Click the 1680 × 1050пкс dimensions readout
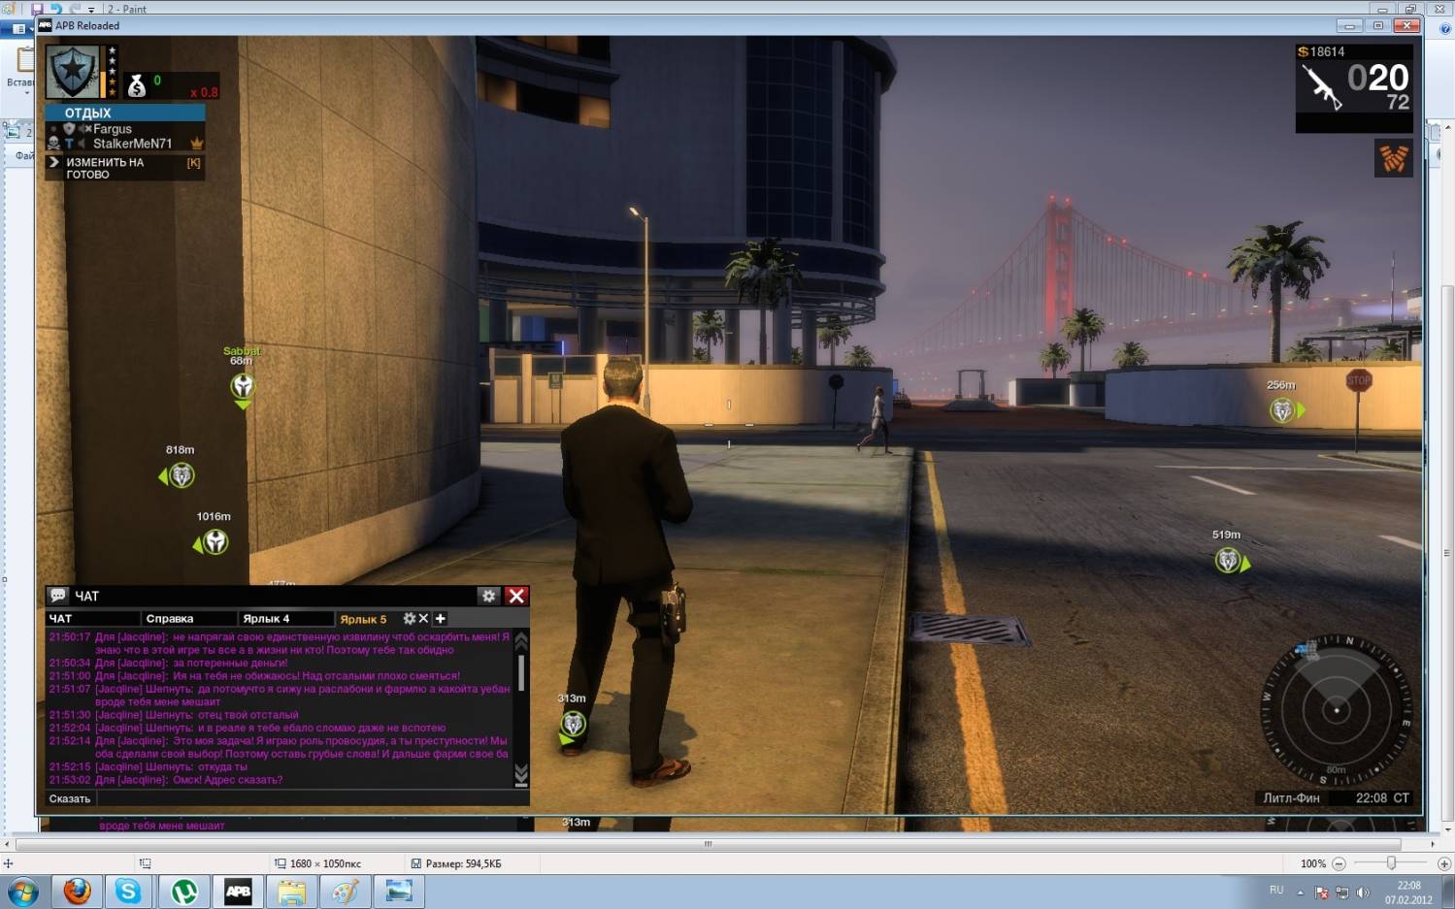1455x909 pixels. [x=325, y=863]
